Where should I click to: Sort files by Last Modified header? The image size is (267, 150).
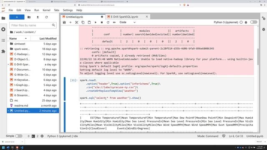tap(45, 39)
